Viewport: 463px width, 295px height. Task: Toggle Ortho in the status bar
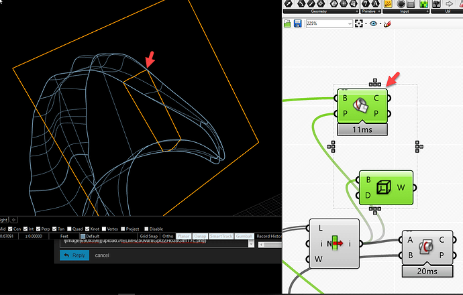tap(168, 236)
